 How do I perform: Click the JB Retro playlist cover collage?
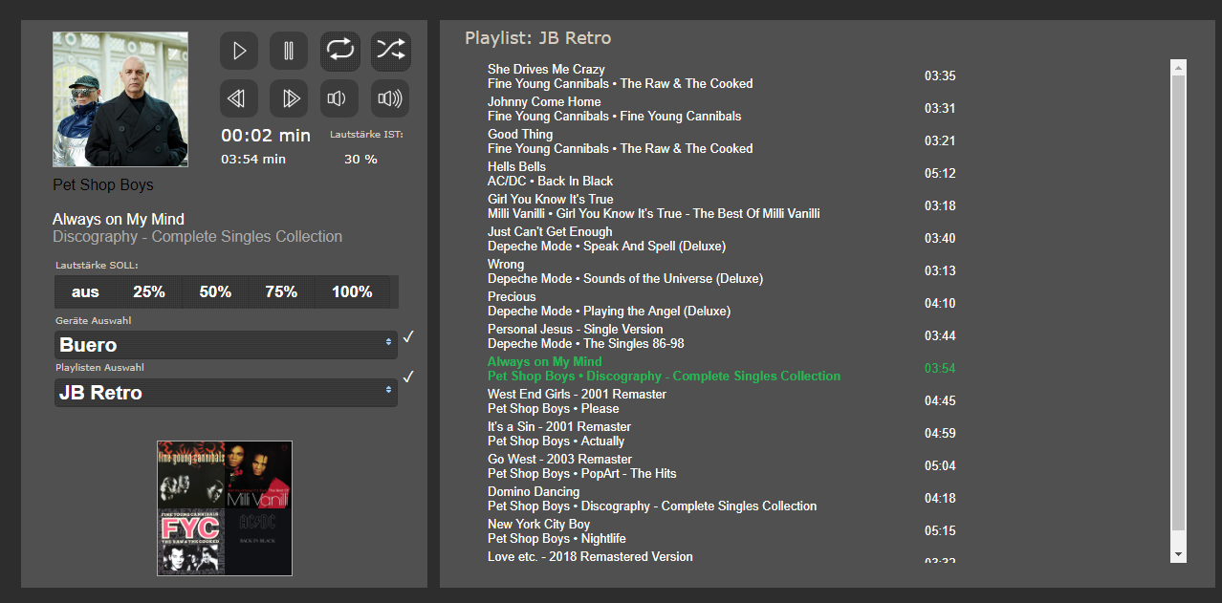pyautogui.click(x=225, y=508)
